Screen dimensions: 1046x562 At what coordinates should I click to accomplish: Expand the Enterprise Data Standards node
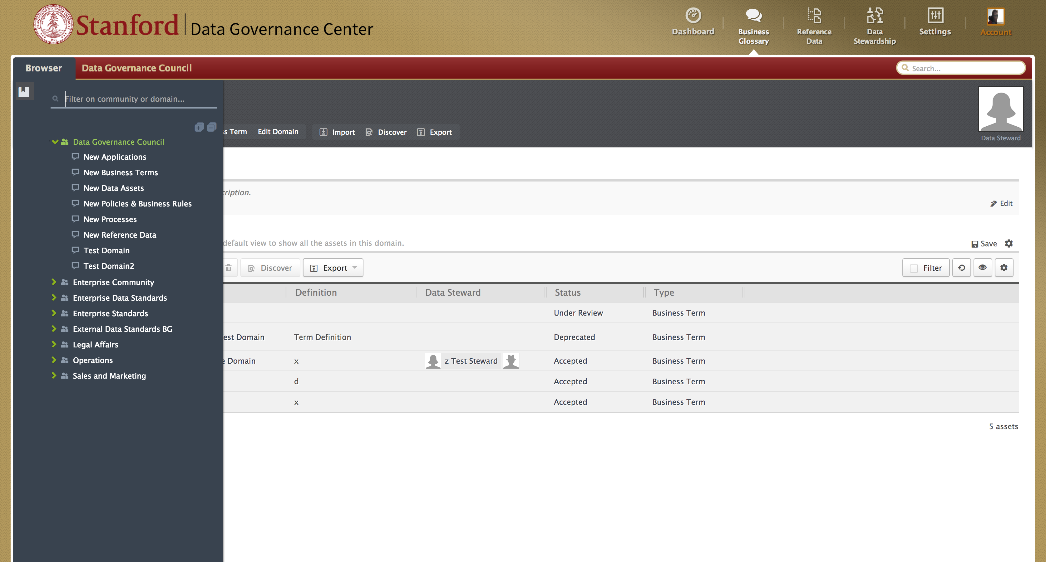click(54, 297)
